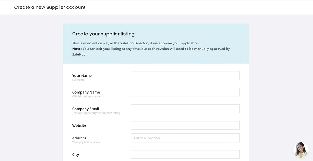313x161 pixels.
Task: Click the Address 'Enter a location' field
Action: tap(185, 138)
